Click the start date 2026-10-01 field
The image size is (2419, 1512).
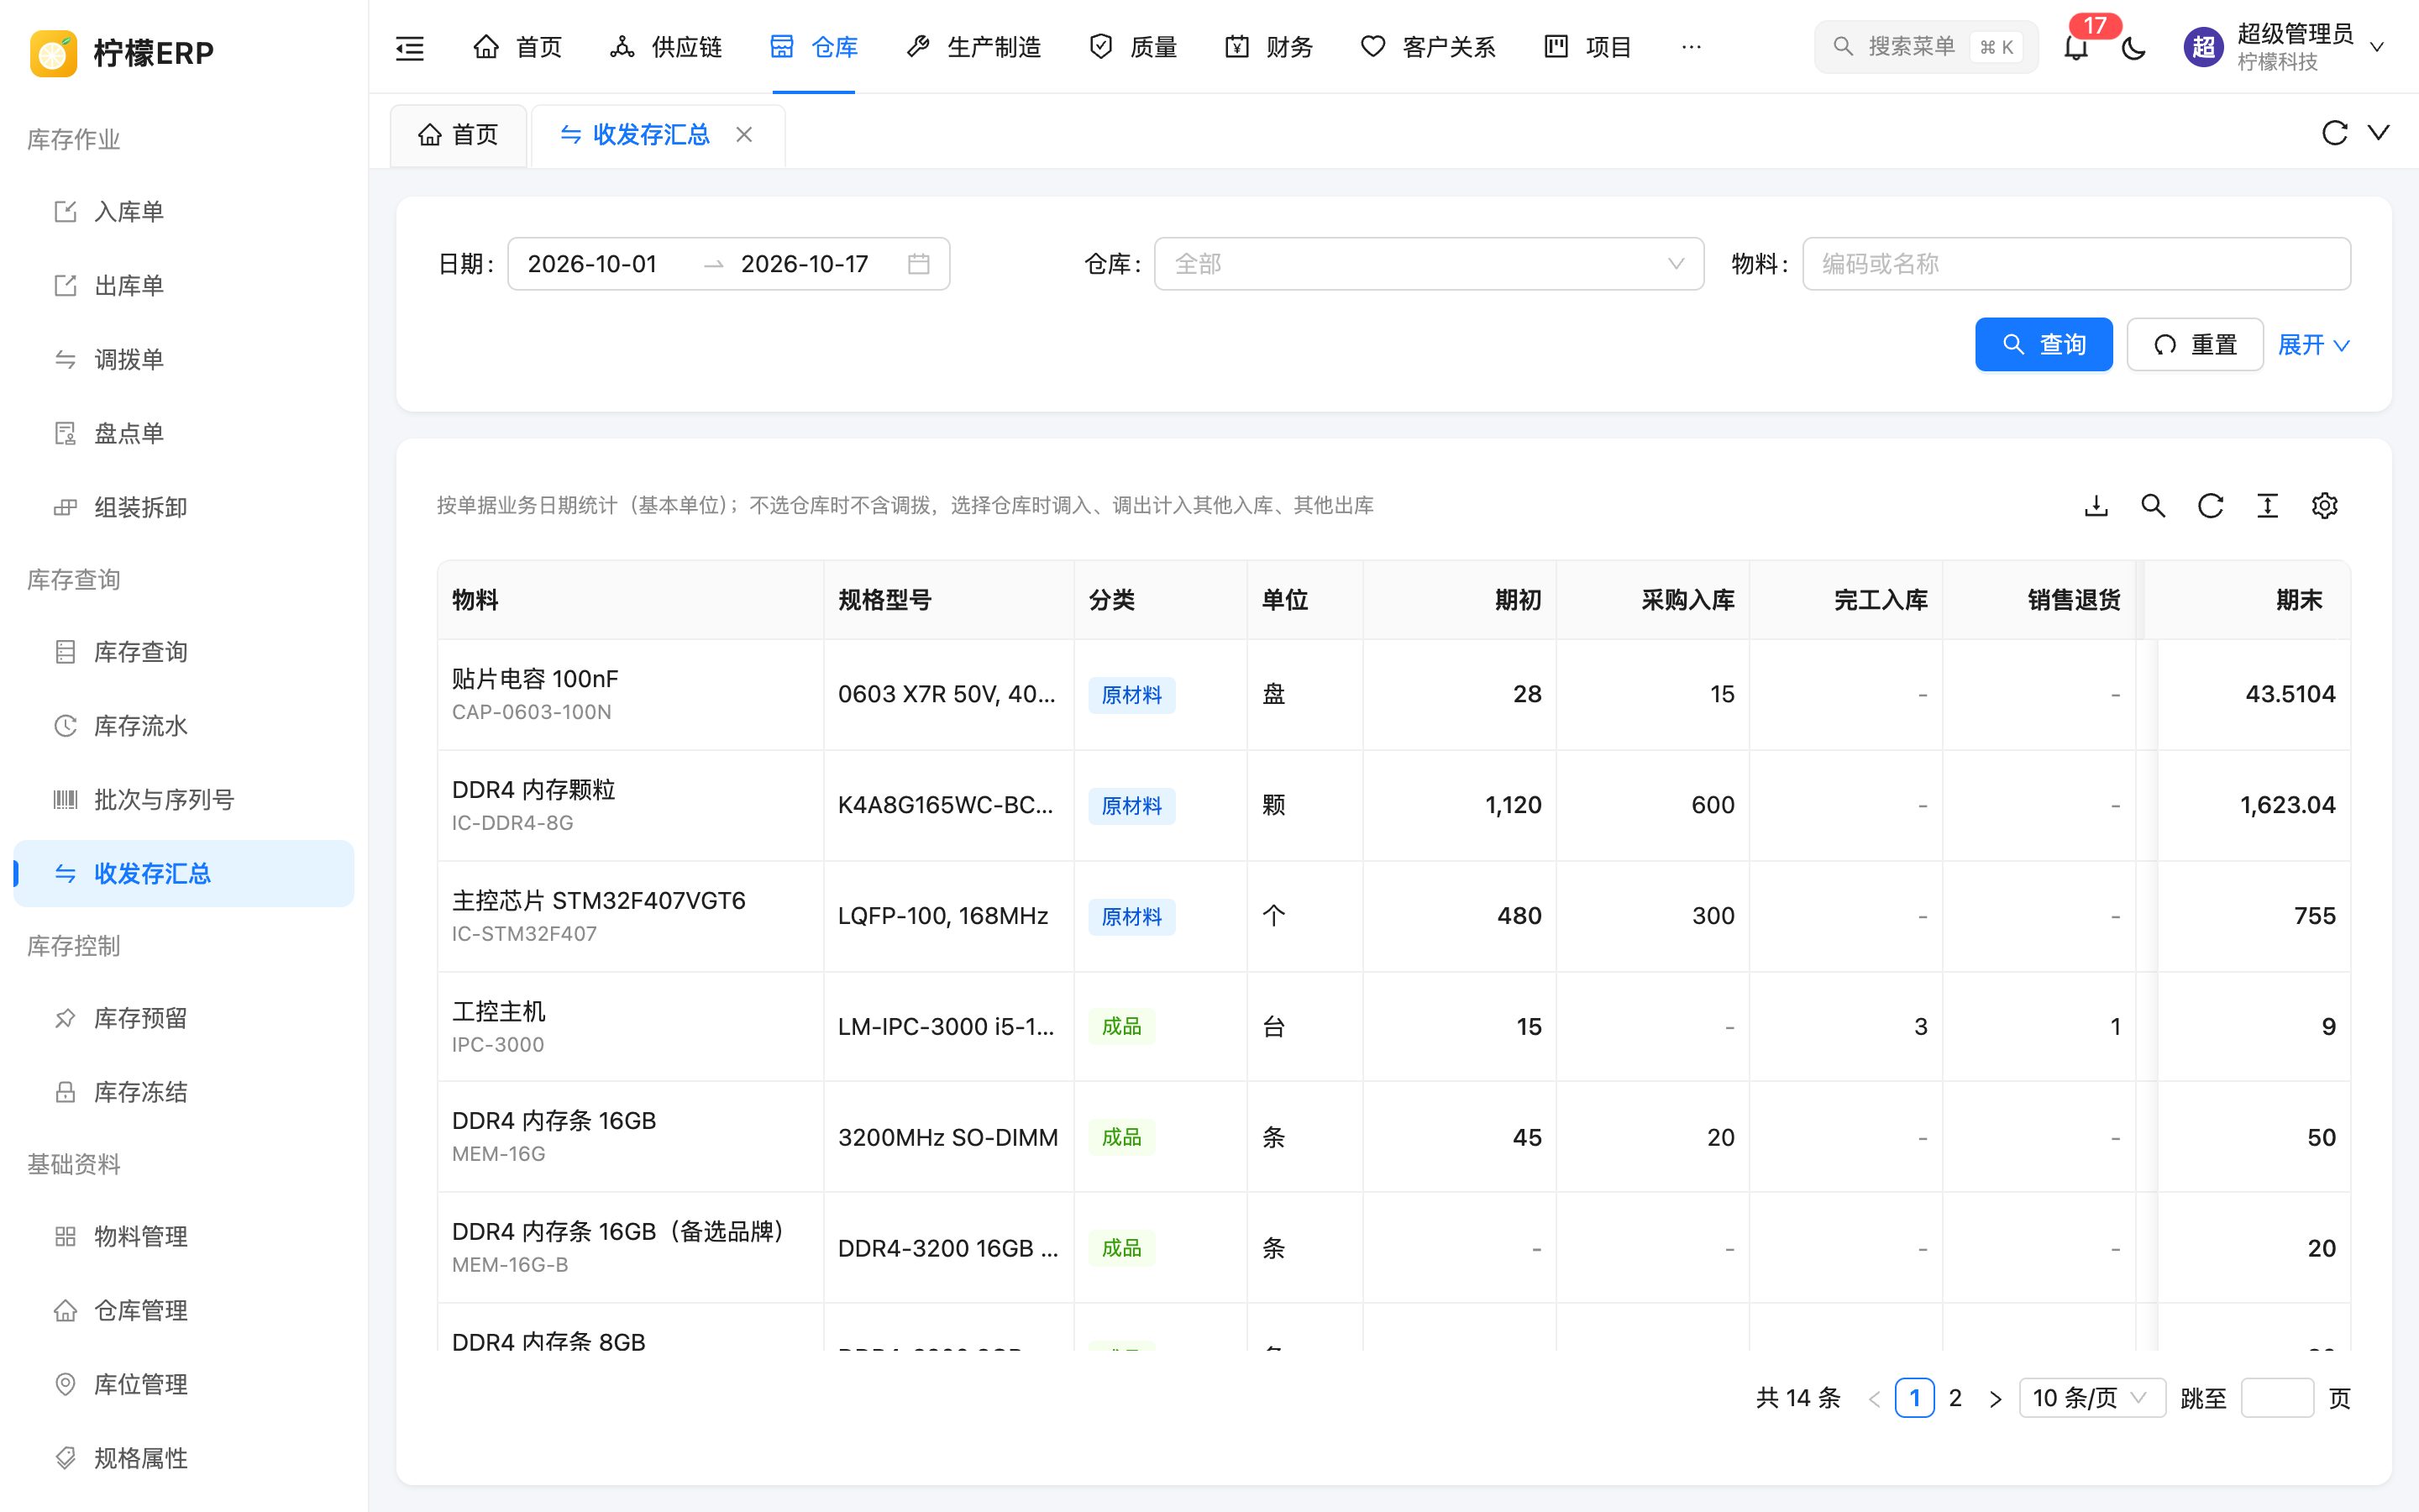tap(593, 264)
